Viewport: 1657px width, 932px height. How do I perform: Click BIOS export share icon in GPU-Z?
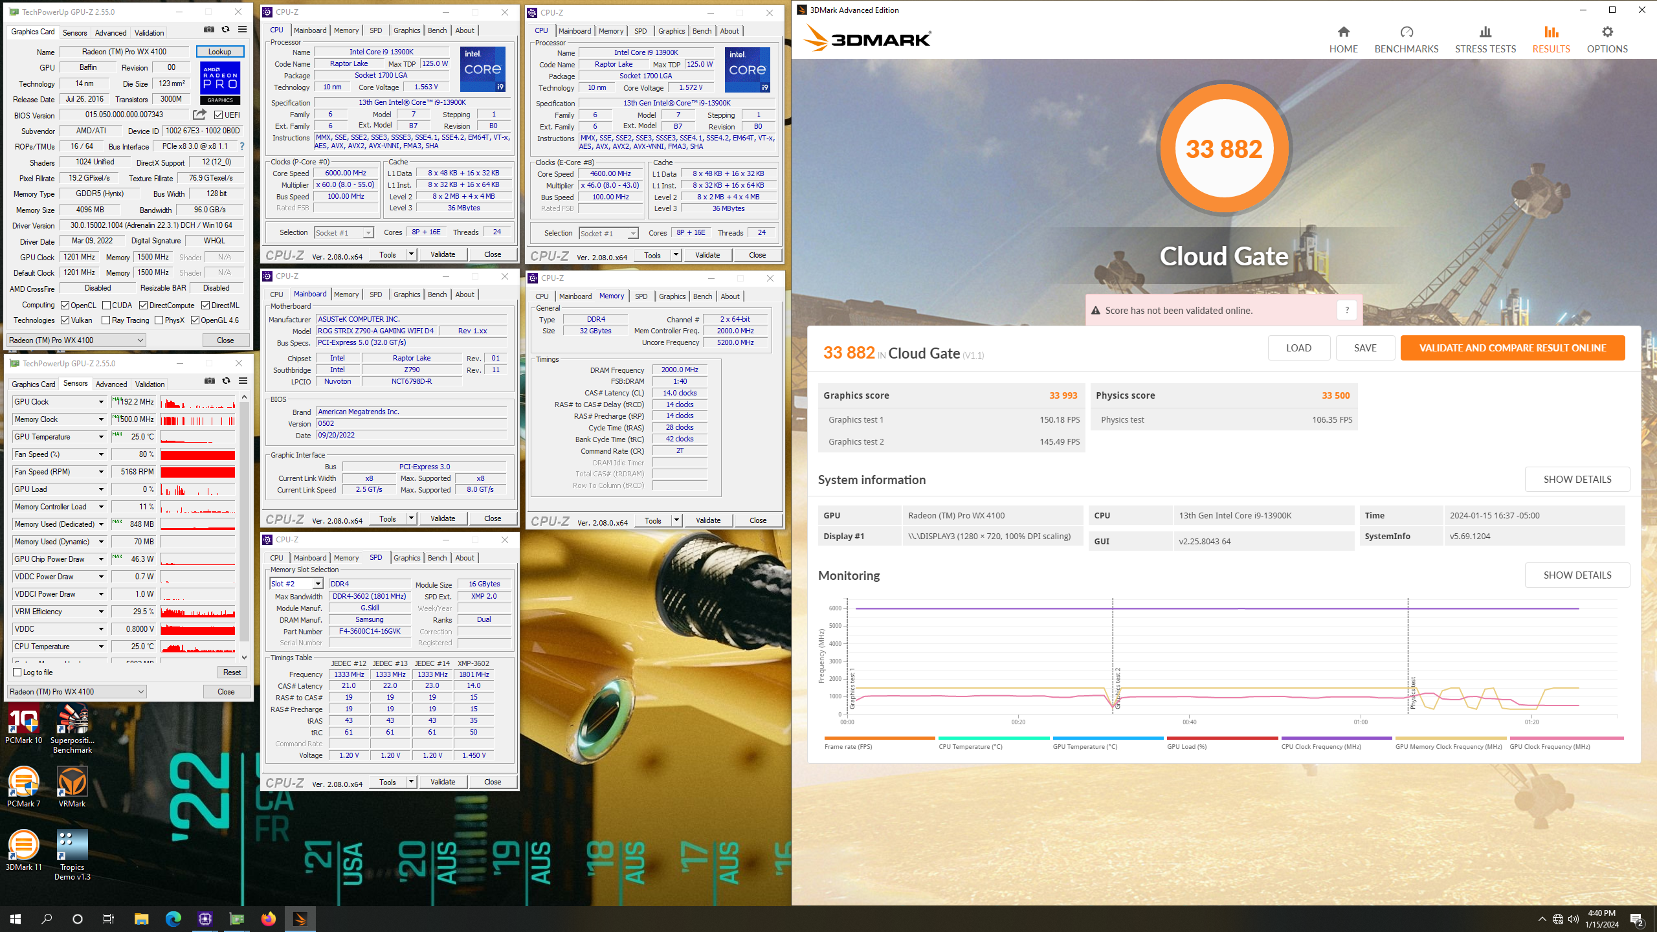click(x=199, y=115)
